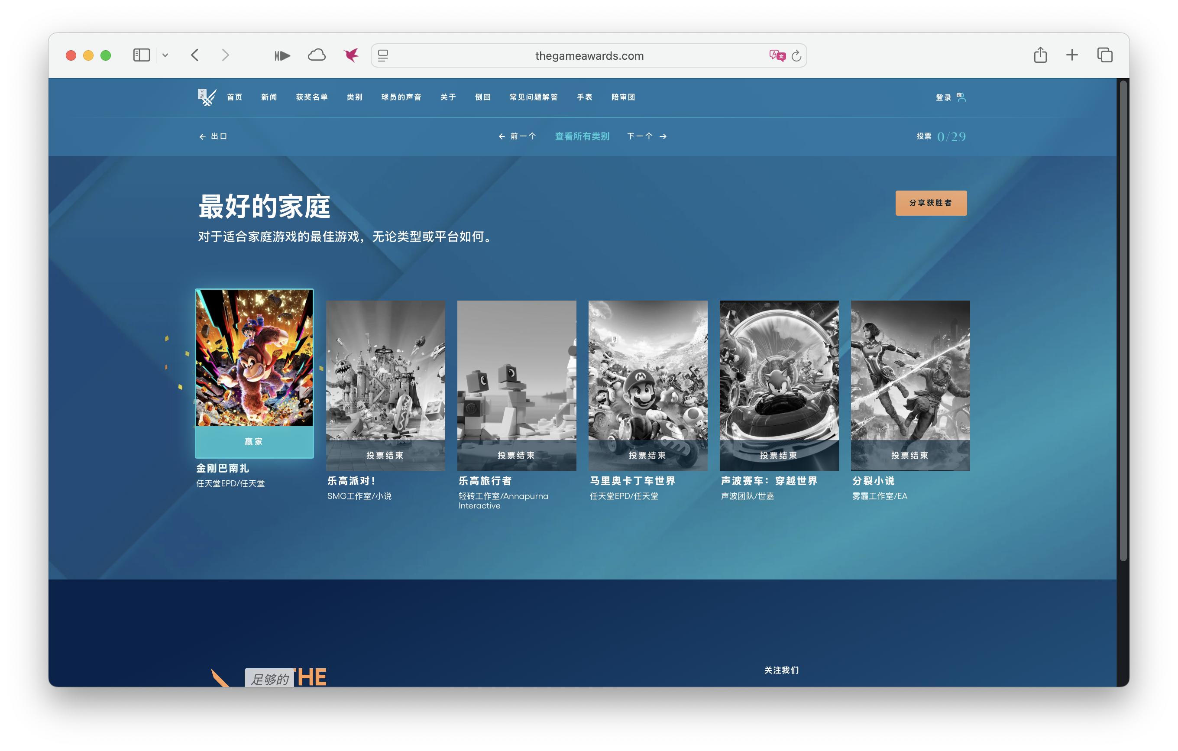Switch to 获奖名单 in navigation
Viewport: 1178px width, 751px height.
tap(312, 97)
